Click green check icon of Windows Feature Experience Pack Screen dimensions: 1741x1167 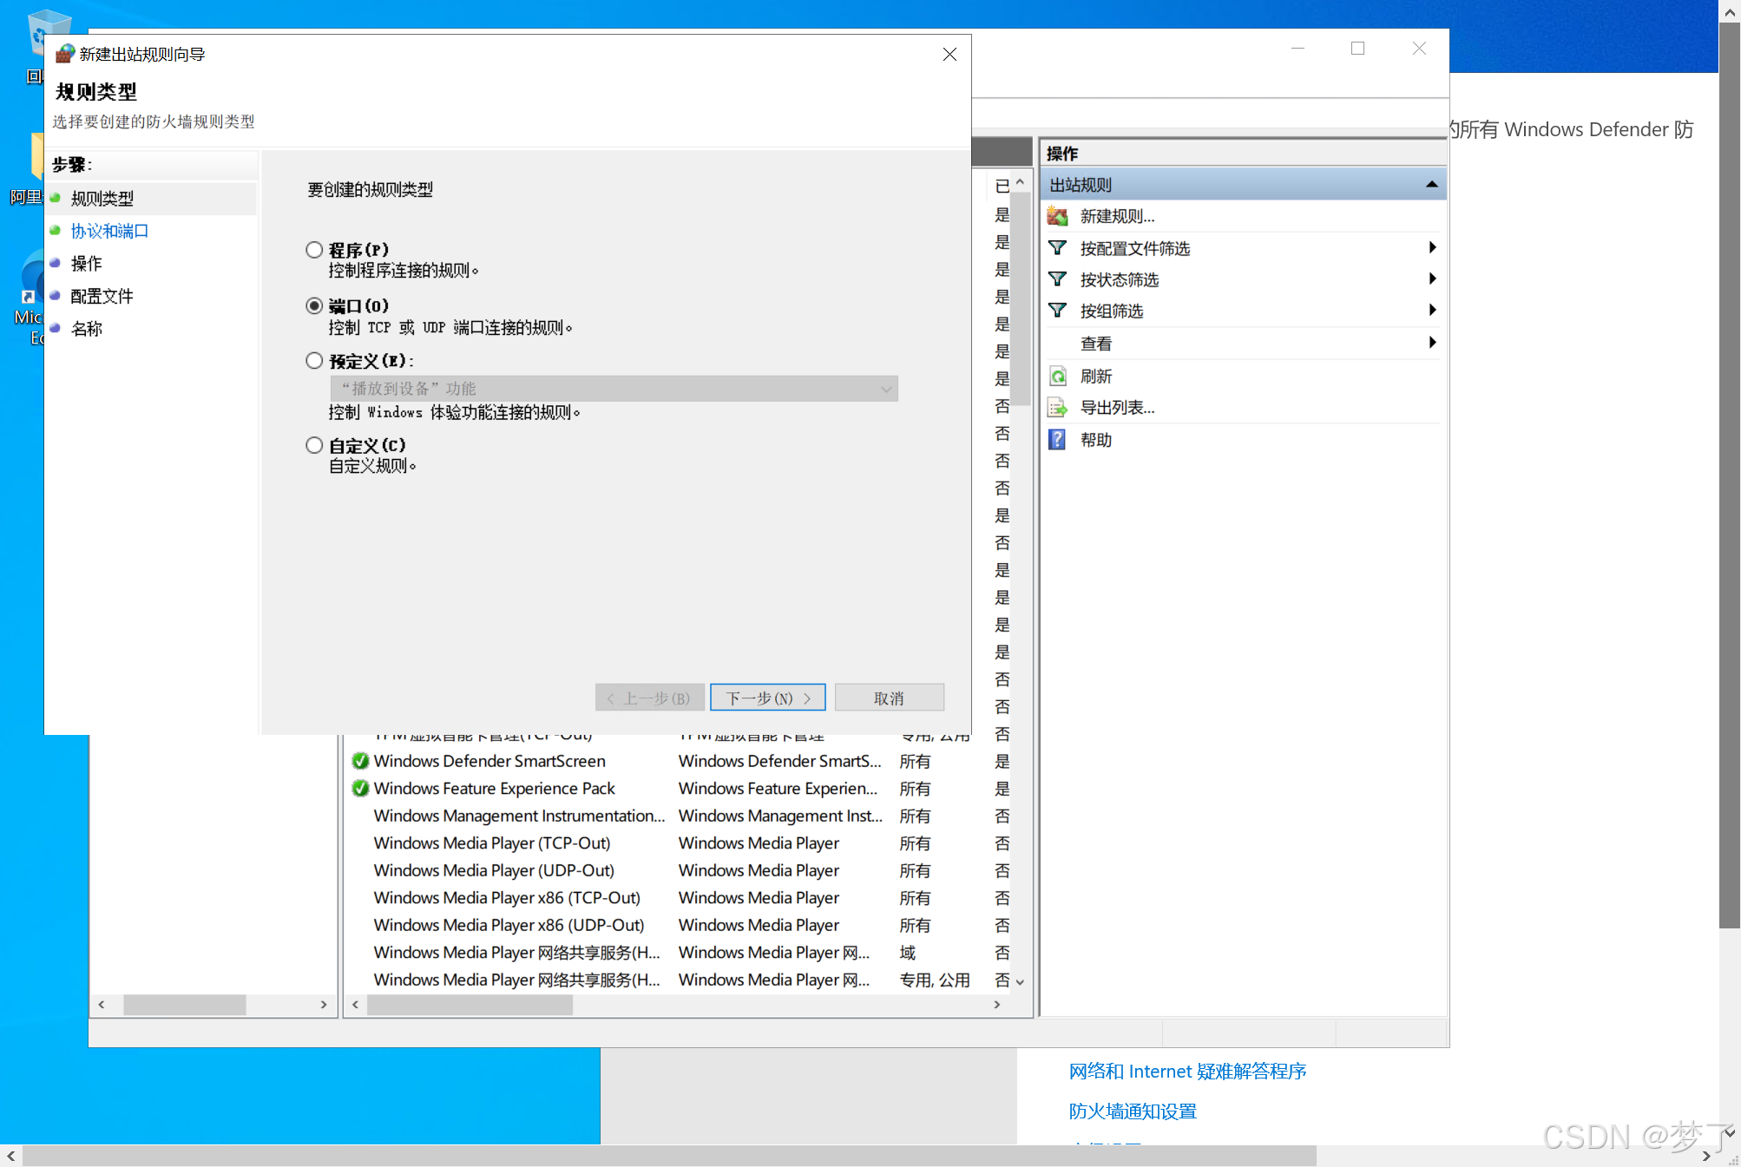(360, 789)
